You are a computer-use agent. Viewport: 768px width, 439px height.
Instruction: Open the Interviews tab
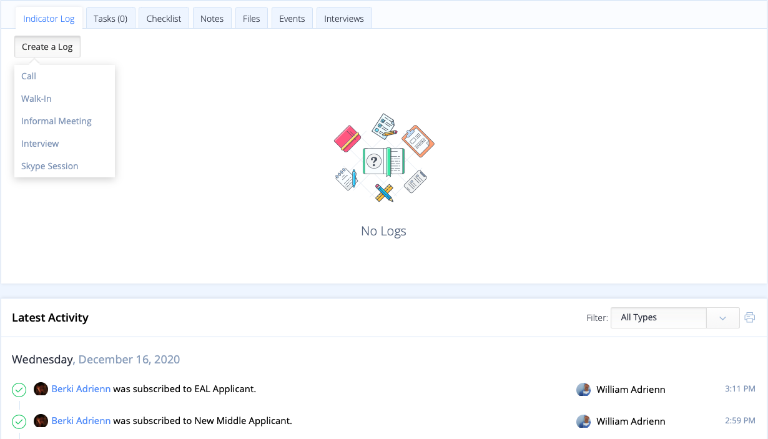click(344, 18)
